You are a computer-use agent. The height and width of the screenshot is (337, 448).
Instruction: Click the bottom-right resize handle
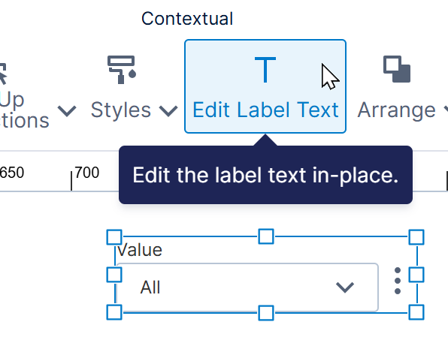pyautogui.click(x=416, y=312)
